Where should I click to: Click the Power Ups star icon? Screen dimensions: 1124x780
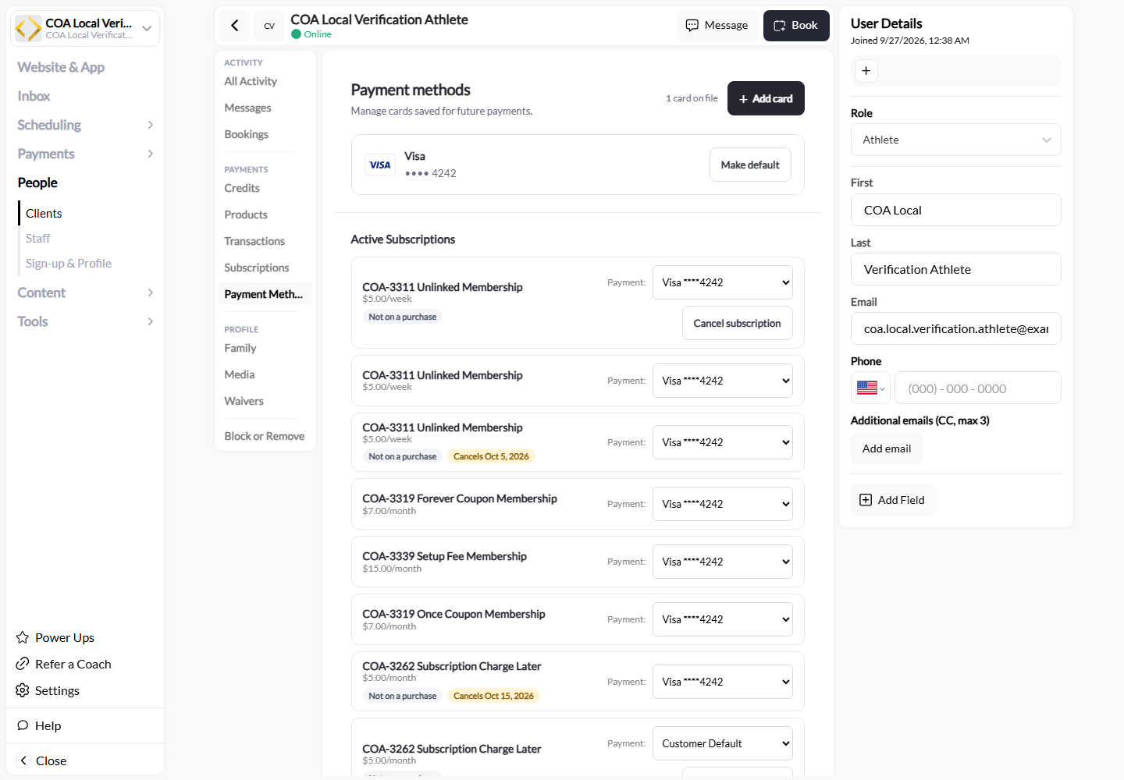click(x=23, y=637)
